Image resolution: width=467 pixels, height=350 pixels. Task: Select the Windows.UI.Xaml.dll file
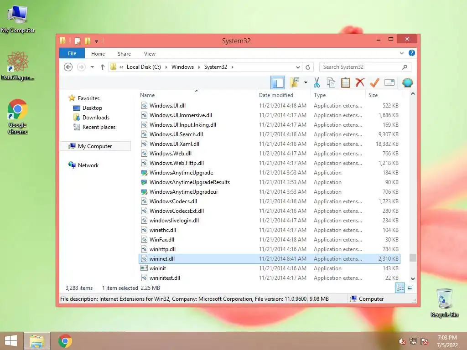coord(270,144)
